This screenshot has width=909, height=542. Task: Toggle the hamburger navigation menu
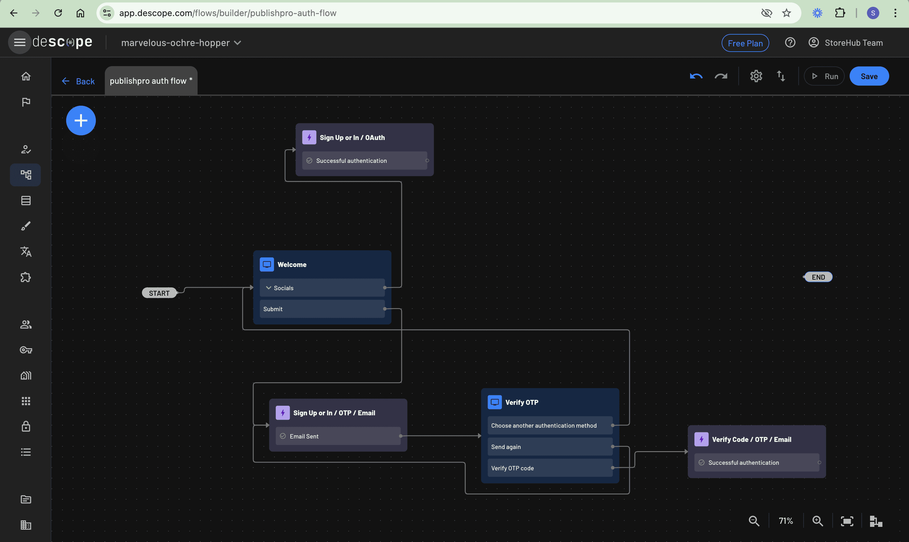19,42
